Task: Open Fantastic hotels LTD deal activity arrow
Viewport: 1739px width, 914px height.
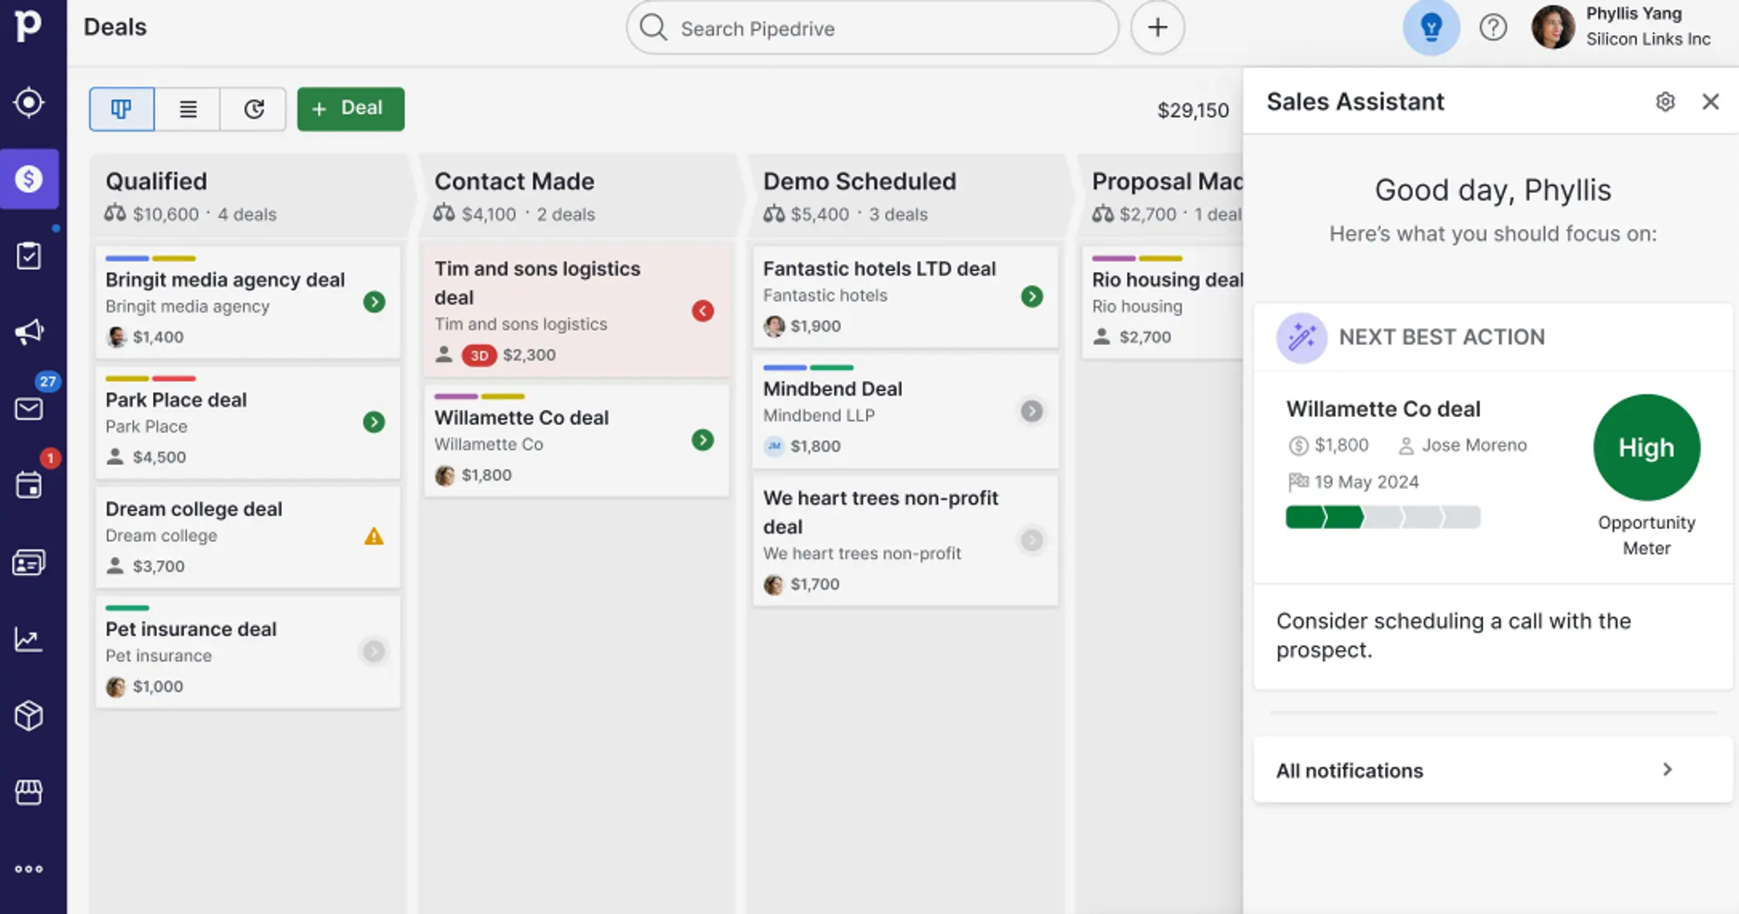Action: pos(1031,296)
